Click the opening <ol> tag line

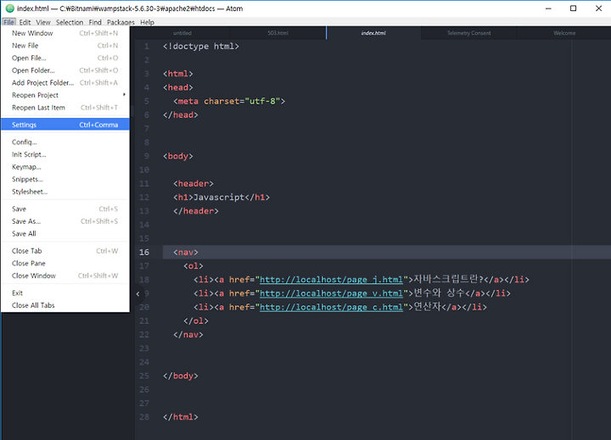pyautogui.click(x=193, y=266)
